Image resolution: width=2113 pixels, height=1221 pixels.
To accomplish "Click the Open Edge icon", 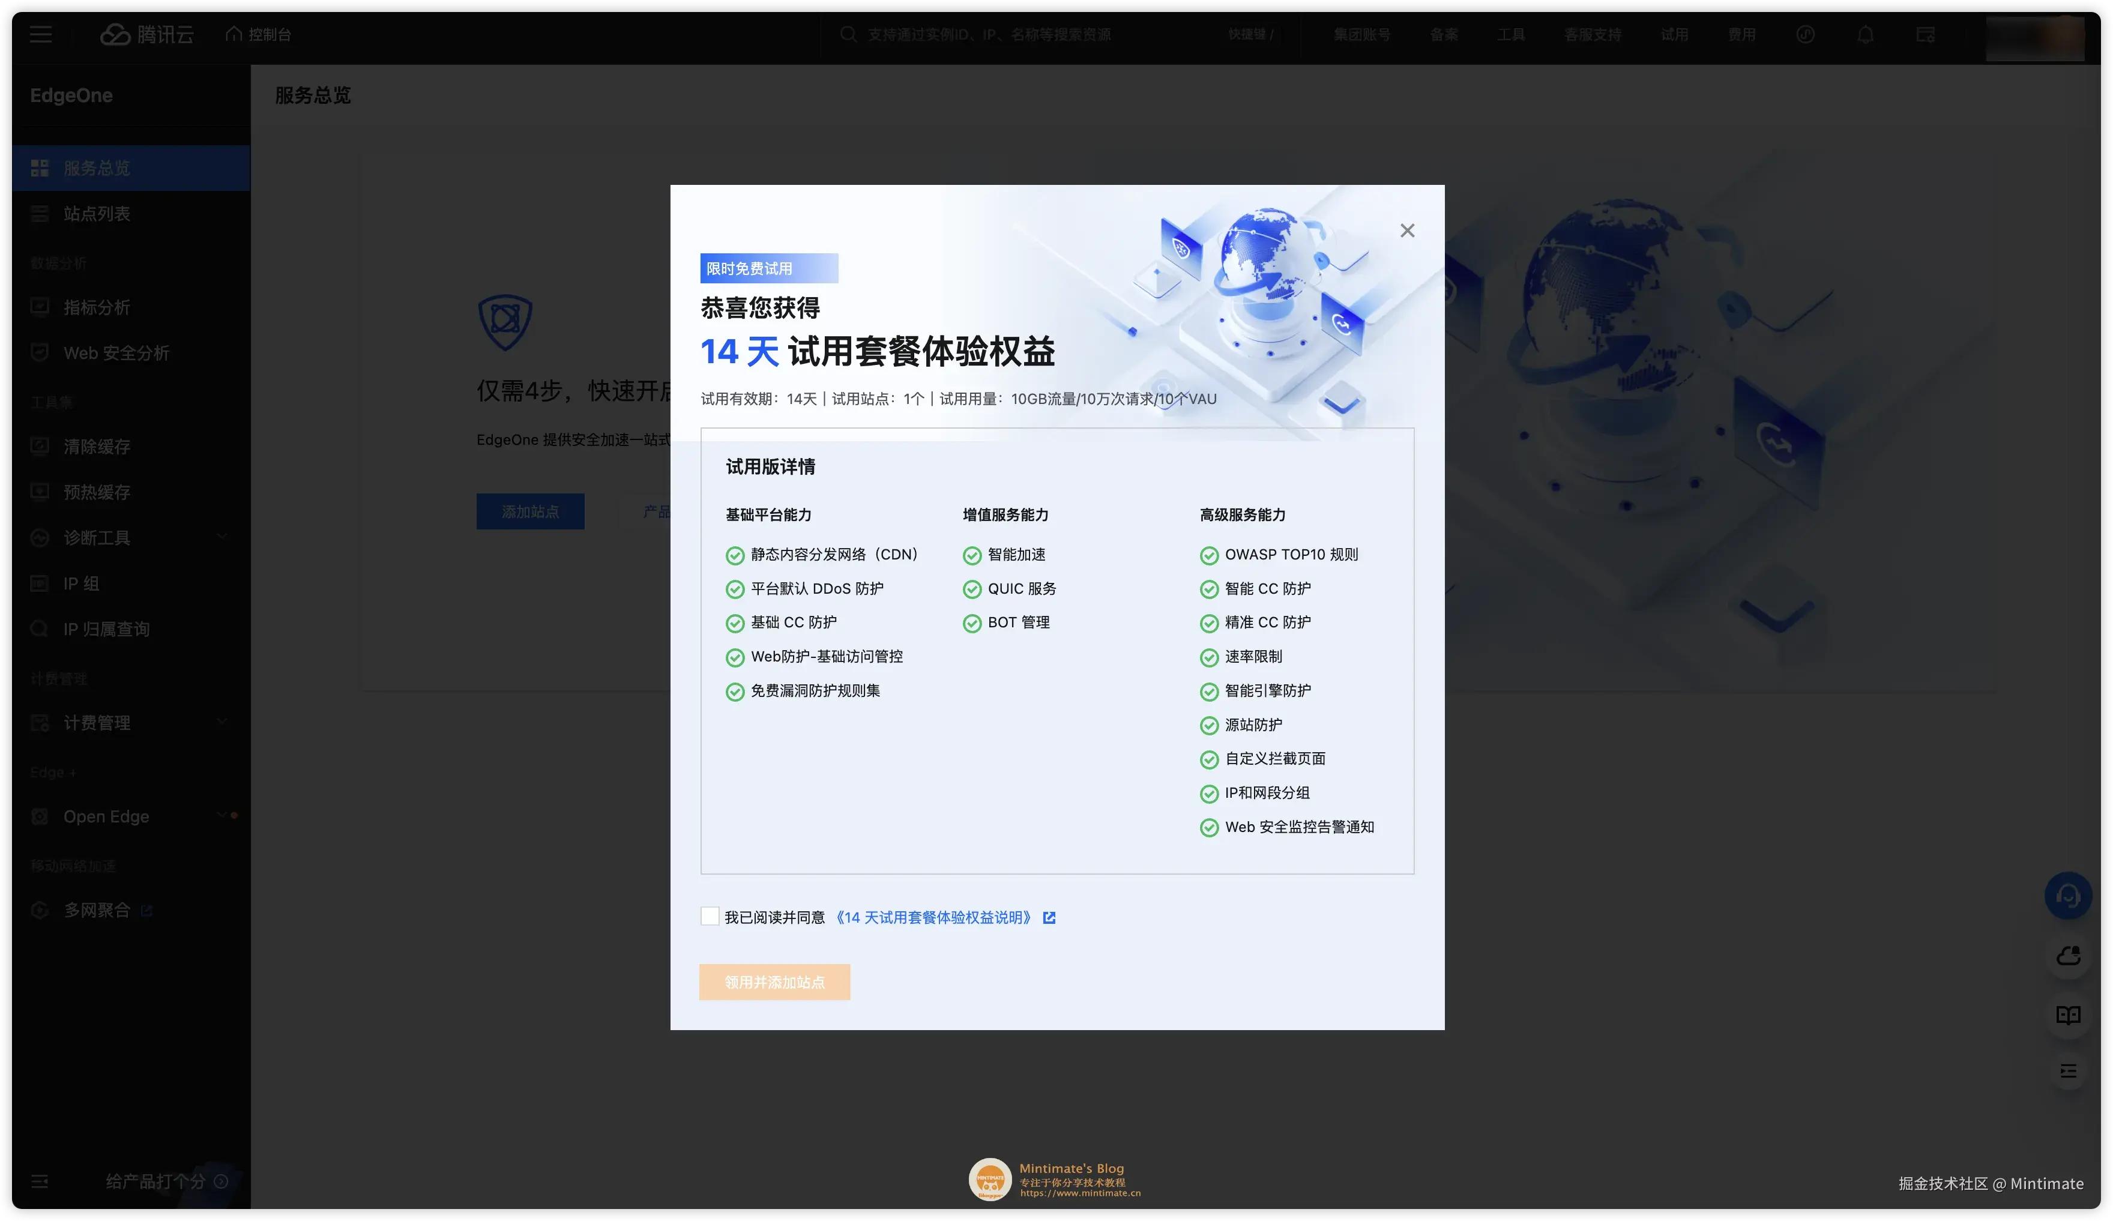I will point(40,816).
